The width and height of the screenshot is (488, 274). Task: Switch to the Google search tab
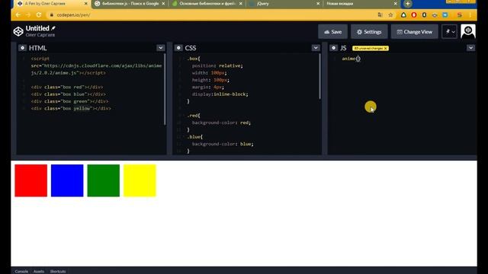pos(130,4)
